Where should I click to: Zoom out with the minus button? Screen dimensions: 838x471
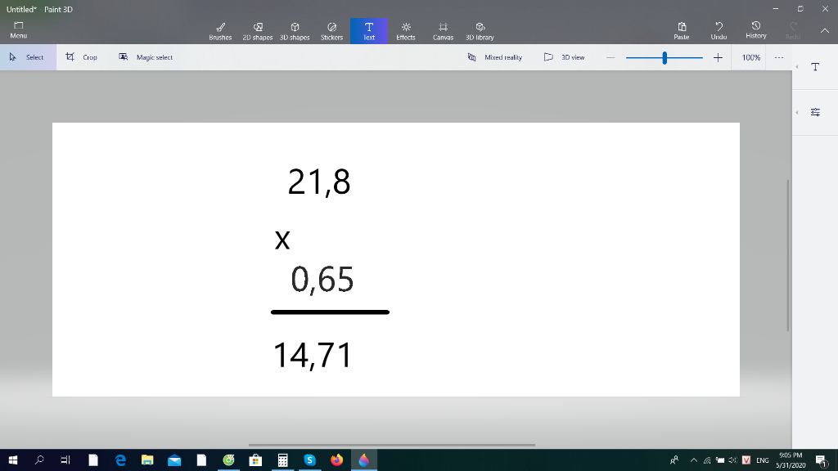pyautogui.click(x=610, y=57)
